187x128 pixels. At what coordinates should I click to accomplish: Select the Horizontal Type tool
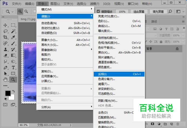click(x=13, y=68)
